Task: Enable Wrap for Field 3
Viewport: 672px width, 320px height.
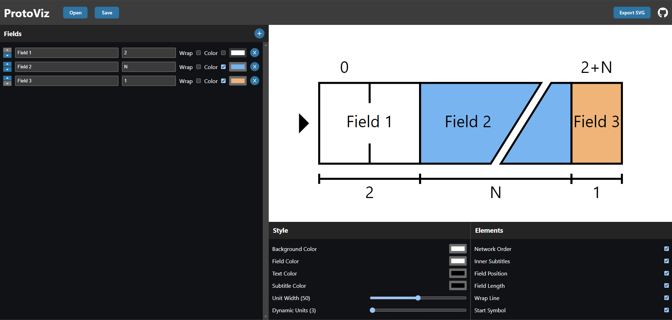Action: 198,81
